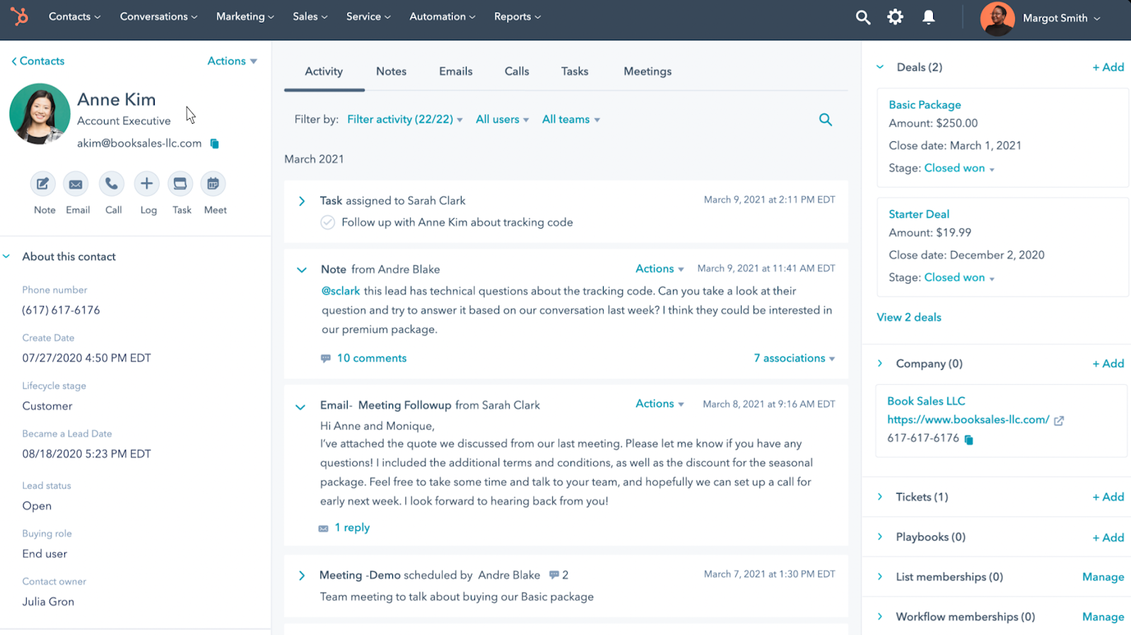
Task: Switch to the Emails tab
Action: (456, 71)
